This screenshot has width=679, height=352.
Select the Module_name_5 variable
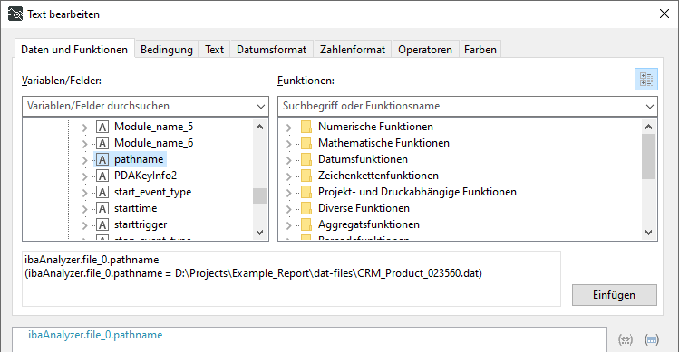[154, 127]
